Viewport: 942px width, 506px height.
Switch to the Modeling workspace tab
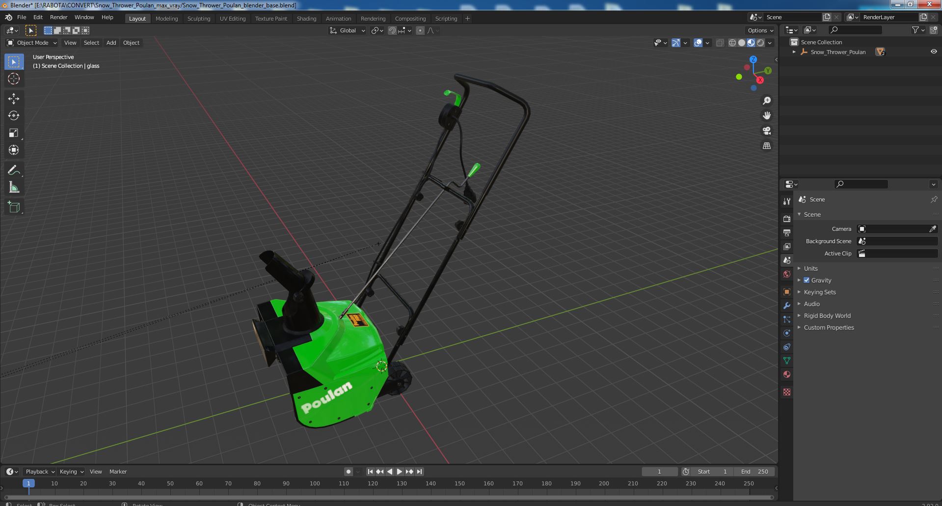tap(166, 19)
